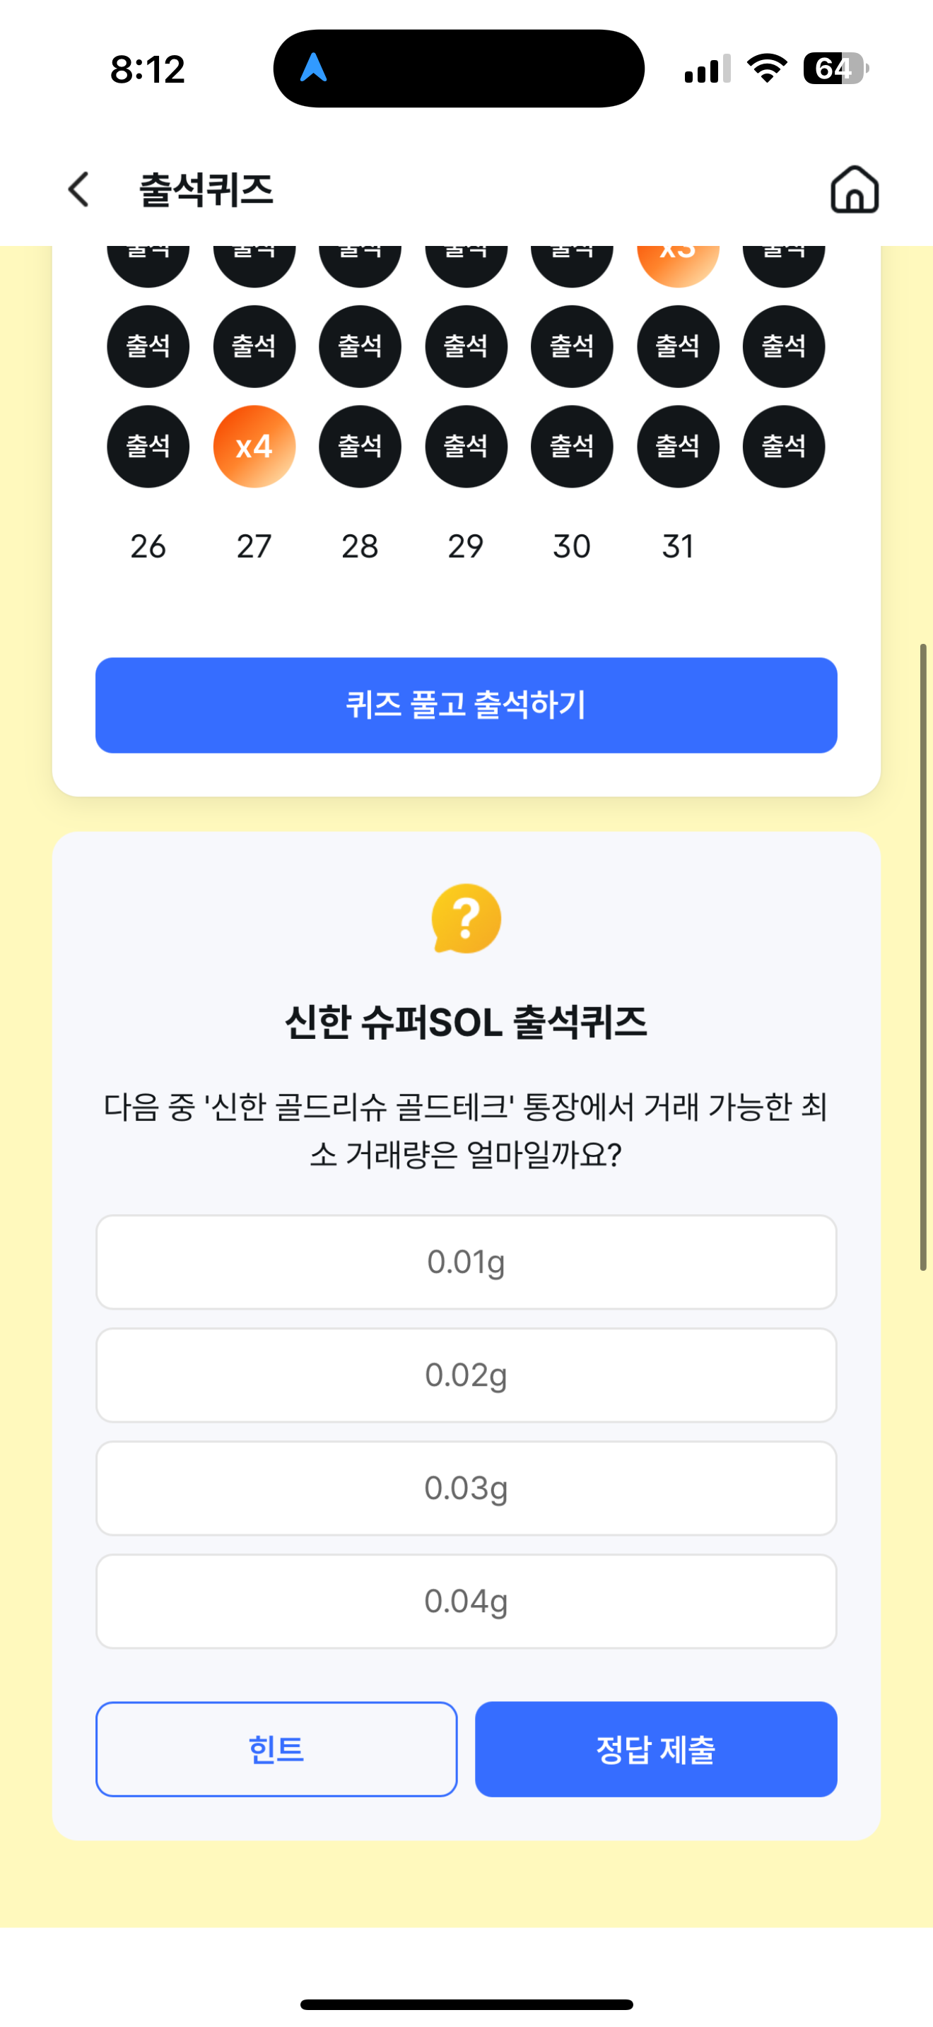Image resolution: width=933 pixels, height=2027 pixels.
Task: Tap the orange x4 bonus badge
Action: [x=254, y=446]
